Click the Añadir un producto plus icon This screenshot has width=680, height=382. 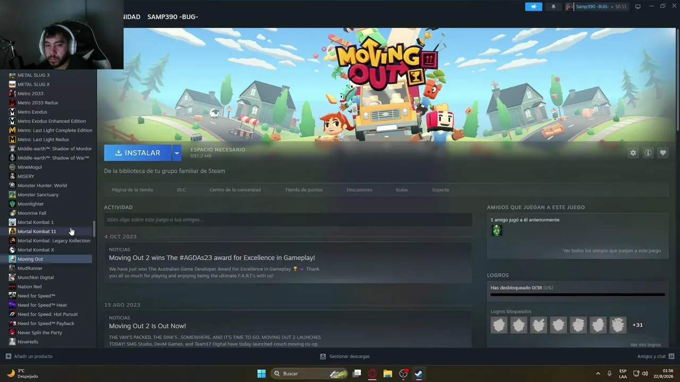[x=8, y=356]
